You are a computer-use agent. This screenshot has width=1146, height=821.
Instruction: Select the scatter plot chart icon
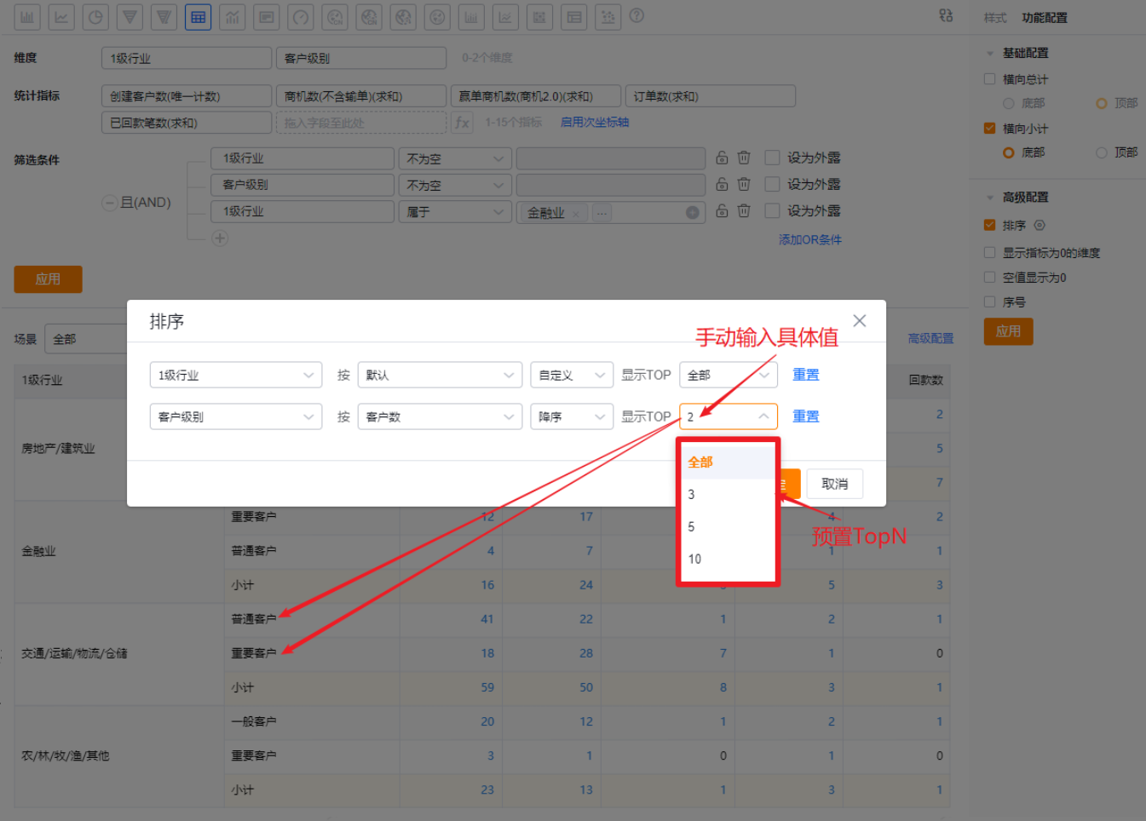coord(608,17)
